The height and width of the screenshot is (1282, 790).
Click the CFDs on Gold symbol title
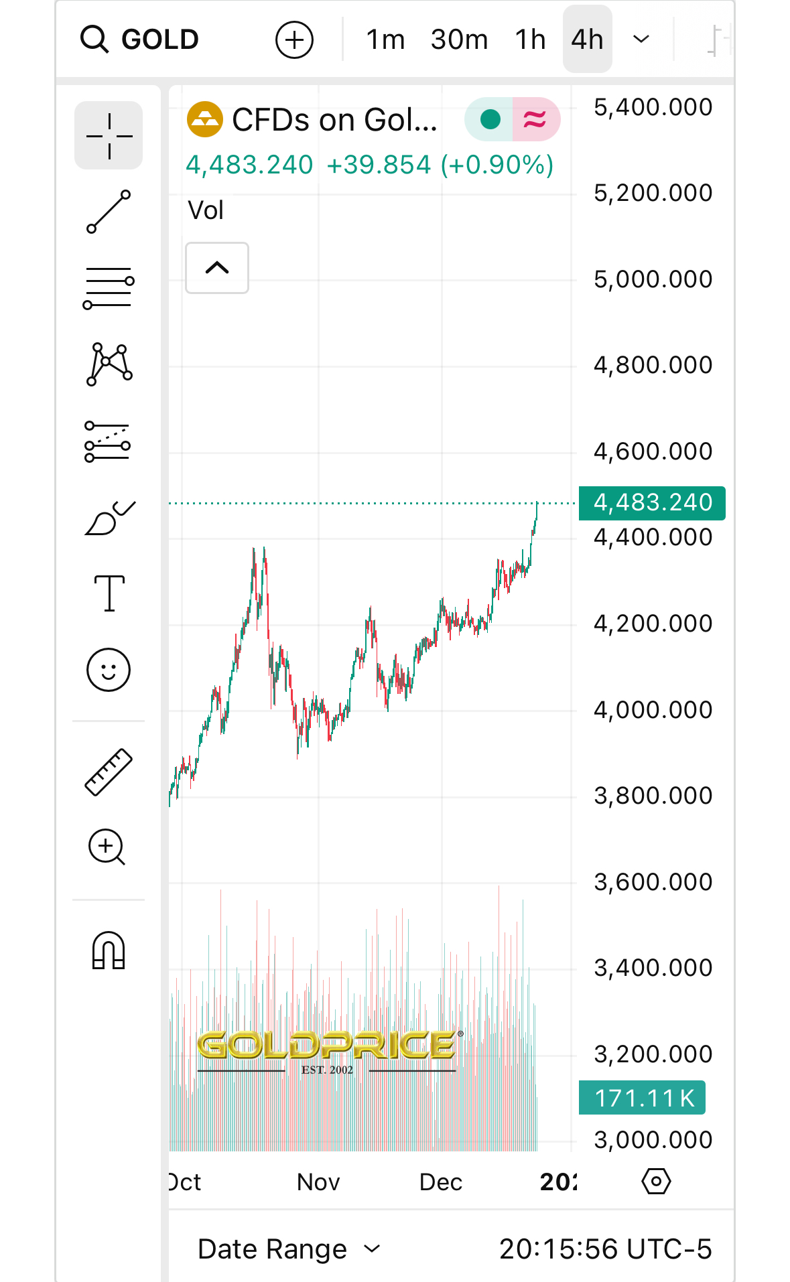(334, 120)
